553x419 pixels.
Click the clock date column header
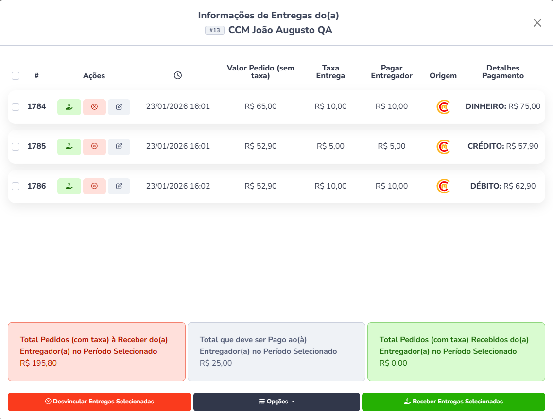click(x=178, y=75)
